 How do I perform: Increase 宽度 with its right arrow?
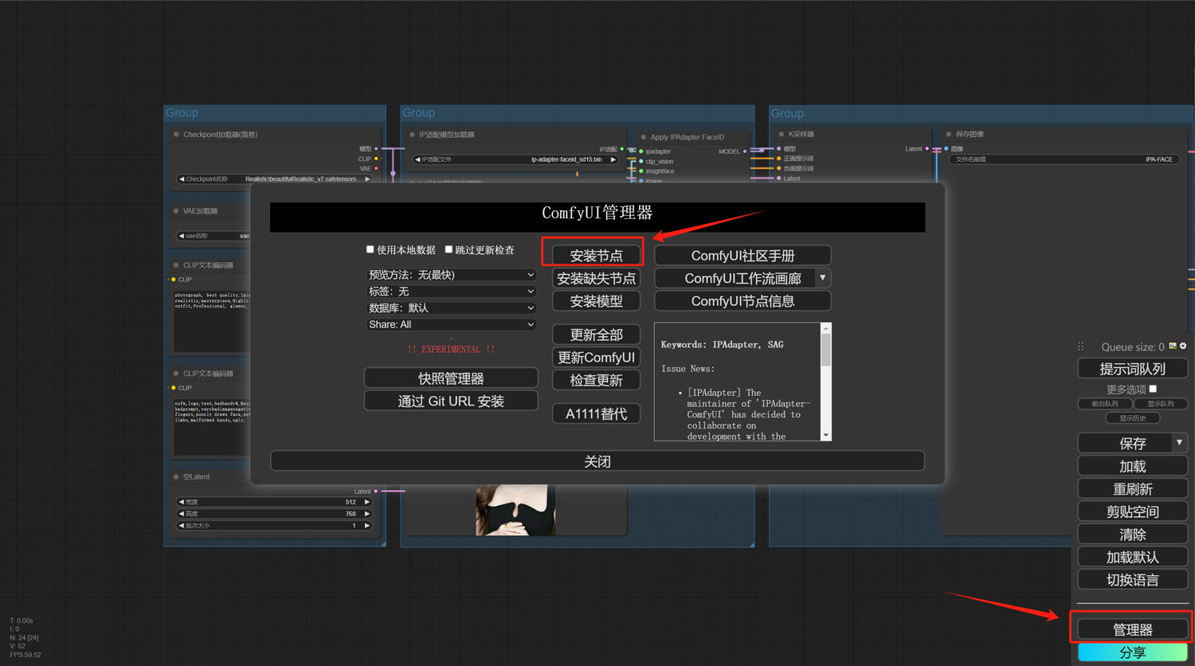(x=367, y=502)
